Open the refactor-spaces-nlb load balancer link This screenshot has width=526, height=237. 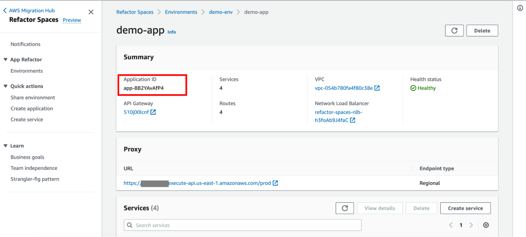click(x=339, y=116)
